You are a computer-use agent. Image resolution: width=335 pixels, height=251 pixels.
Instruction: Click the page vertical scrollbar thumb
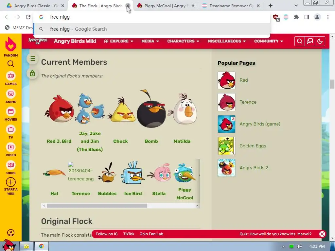pyautogui.click(x=332, y=84)
